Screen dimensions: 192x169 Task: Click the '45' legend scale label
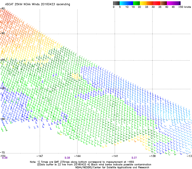click(173, 7)
